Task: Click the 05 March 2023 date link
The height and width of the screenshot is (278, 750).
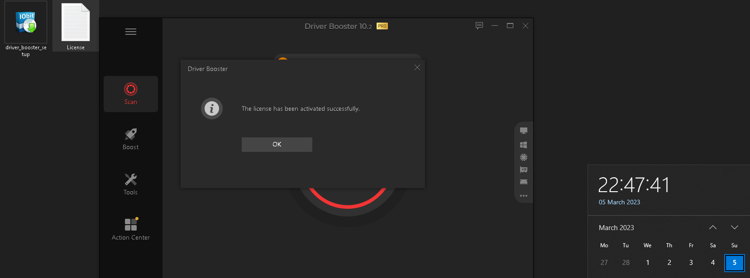Action: [x=619, y=202]
